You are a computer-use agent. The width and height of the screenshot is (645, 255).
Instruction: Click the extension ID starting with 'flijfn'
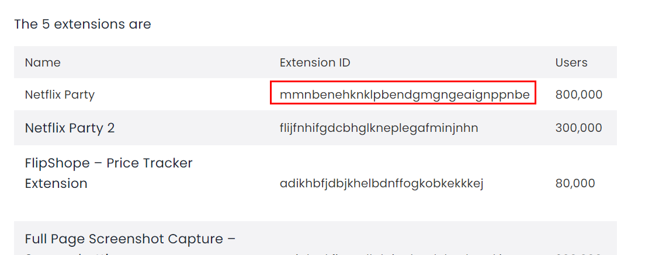379,128
